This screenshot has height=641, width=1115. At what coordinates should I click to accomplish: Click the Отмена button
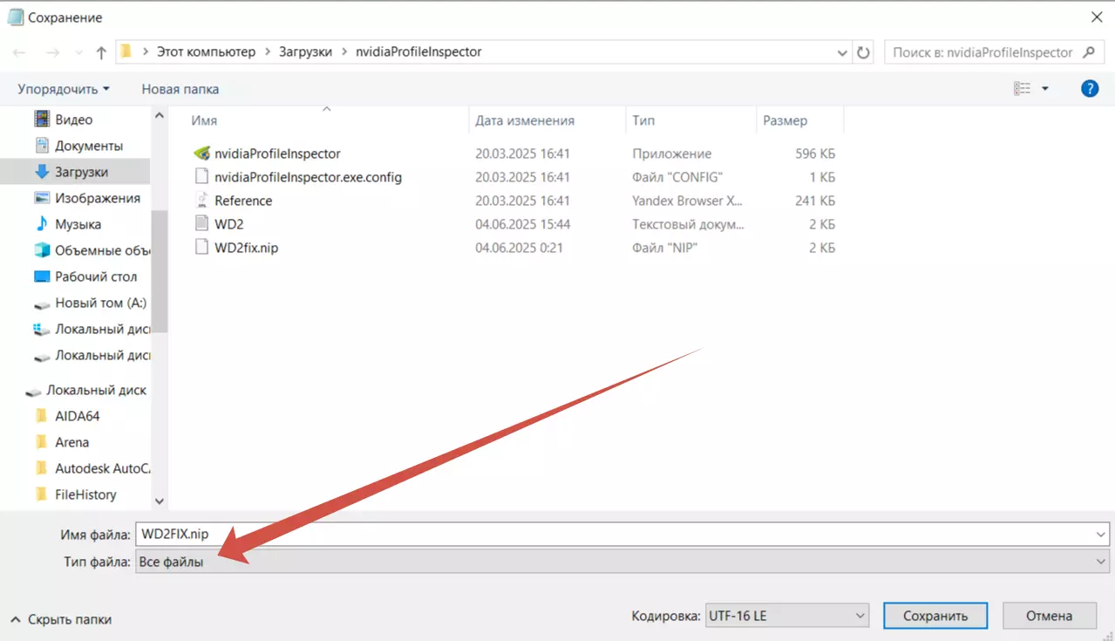pos(1049,616)
